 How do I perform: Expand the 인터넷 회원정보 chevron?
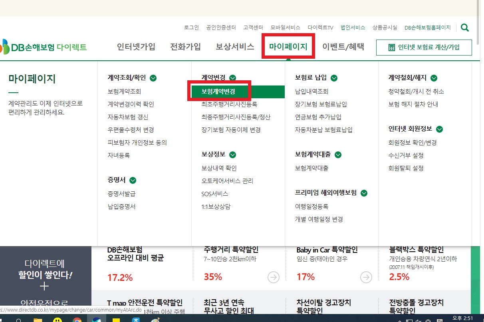tap(440, 129)
